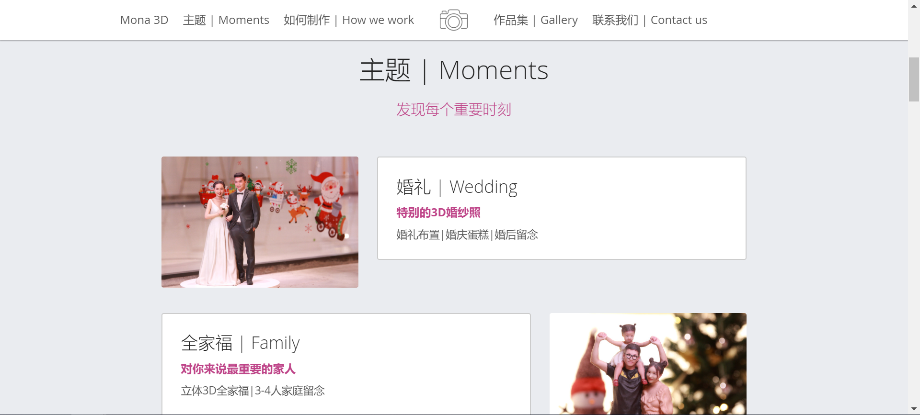This screenshot has height=415, width=920.
Task: Click the 婚礼布置|婚庆蛋糕|婚后留念 description text
Action: pyautogui.click(x=467, y=235)
